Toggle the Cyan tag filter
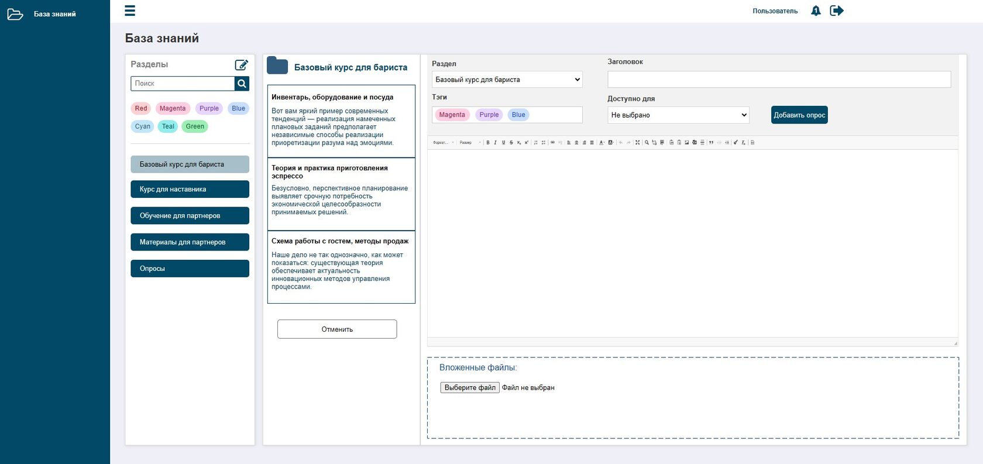The width and height of the screenshot is (983, 464). [x=143, y=126]
